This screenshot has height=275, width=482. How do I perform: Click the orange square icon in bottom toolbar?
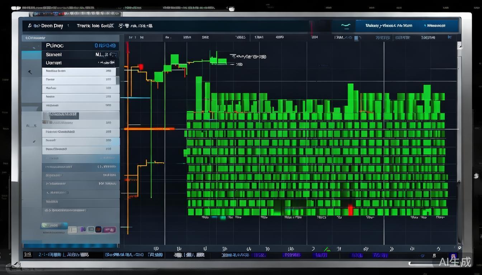pos(98,230)
